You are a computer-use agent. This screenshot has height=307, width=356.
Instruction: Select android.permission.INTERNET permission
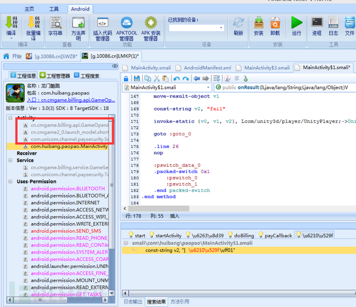point(65,203)
